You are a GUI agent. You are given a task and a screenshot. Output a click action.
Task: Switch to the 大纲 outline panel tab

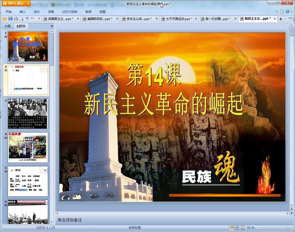[x=8, y=26]
